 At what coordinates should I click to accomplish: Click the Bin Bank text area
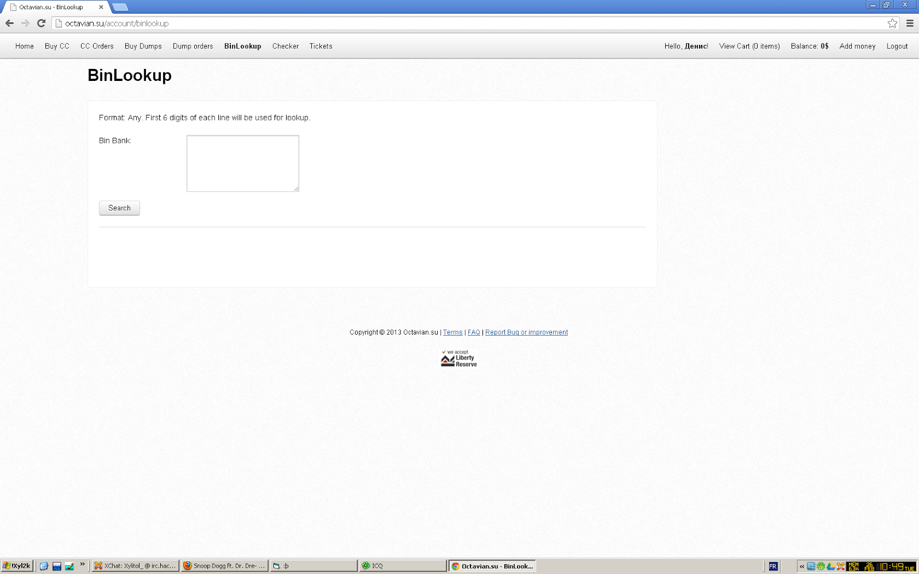(x=243, y=164)
